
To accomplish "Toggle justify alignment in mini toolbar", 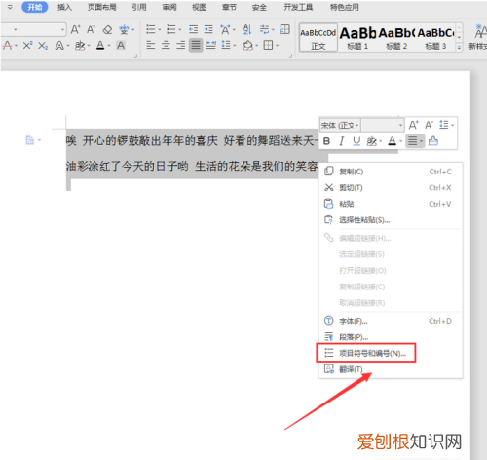I will [x=413, y=141].
